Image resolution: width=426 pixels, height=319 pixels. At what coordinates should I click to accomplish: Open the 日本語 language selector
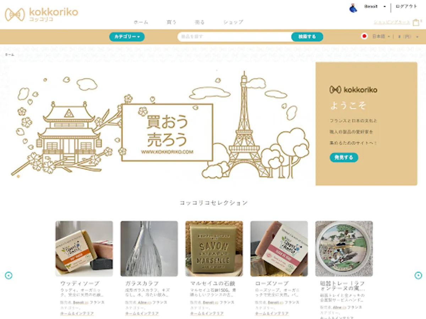click(381, 37)
